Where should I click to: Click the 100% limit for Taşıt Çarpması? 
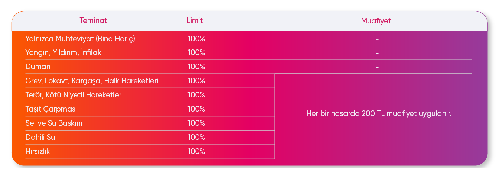196,109
